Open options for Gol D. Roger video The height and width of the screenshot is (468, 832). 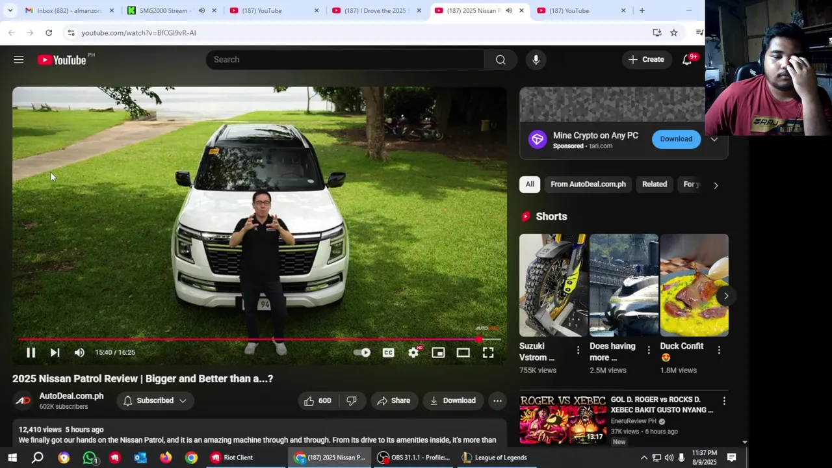[724, 401]
